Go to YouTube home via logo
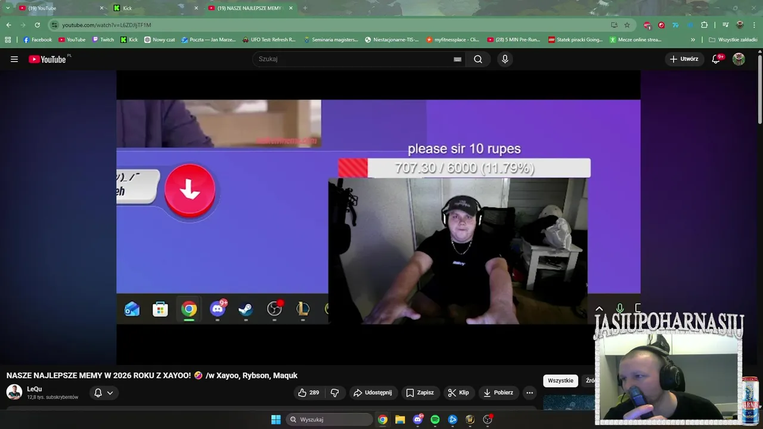 pyautogui.click(x=47, y=59)
